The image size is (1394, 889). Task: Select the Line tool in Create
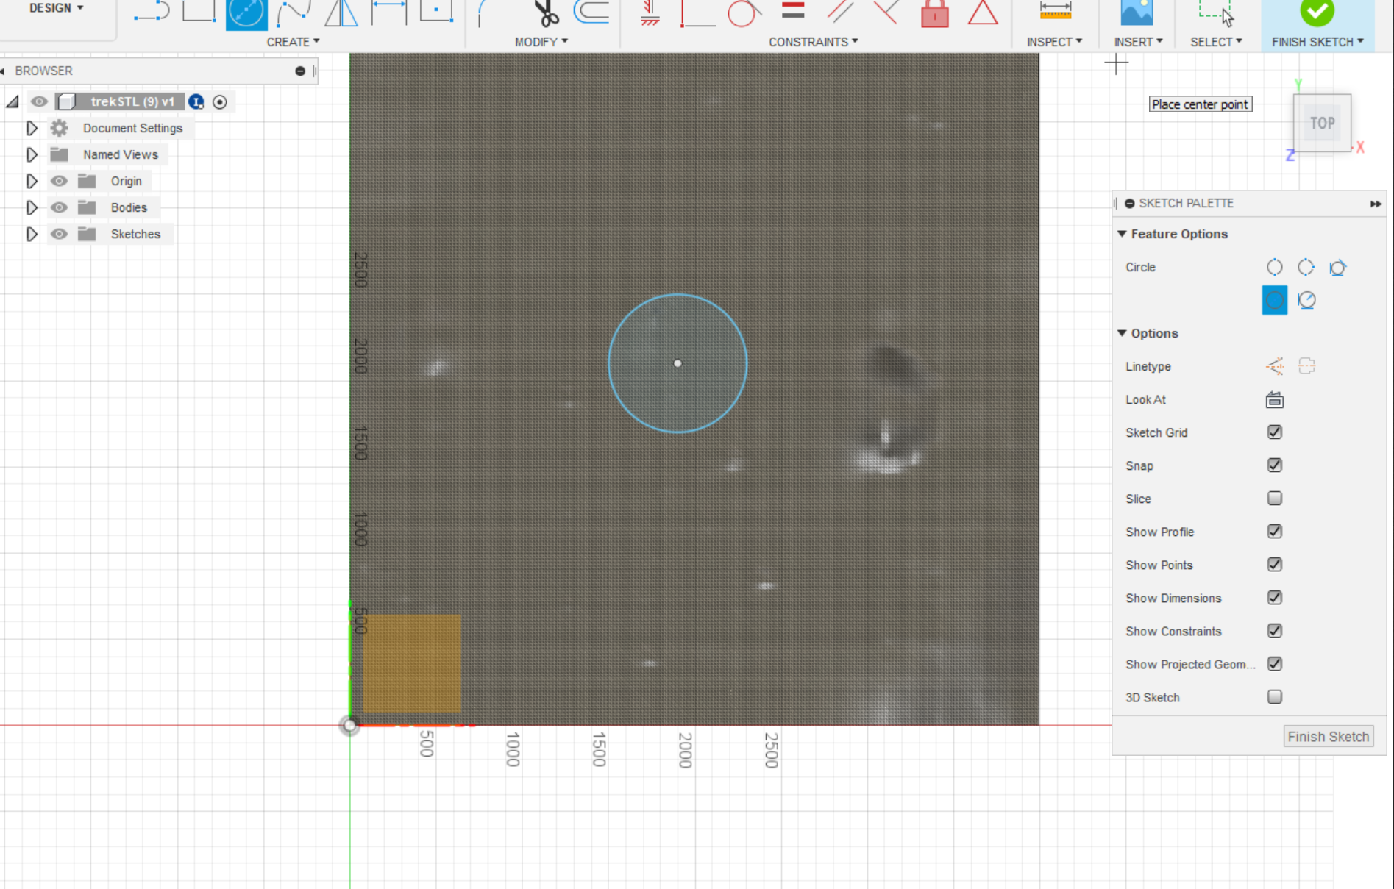coord(152,12)
